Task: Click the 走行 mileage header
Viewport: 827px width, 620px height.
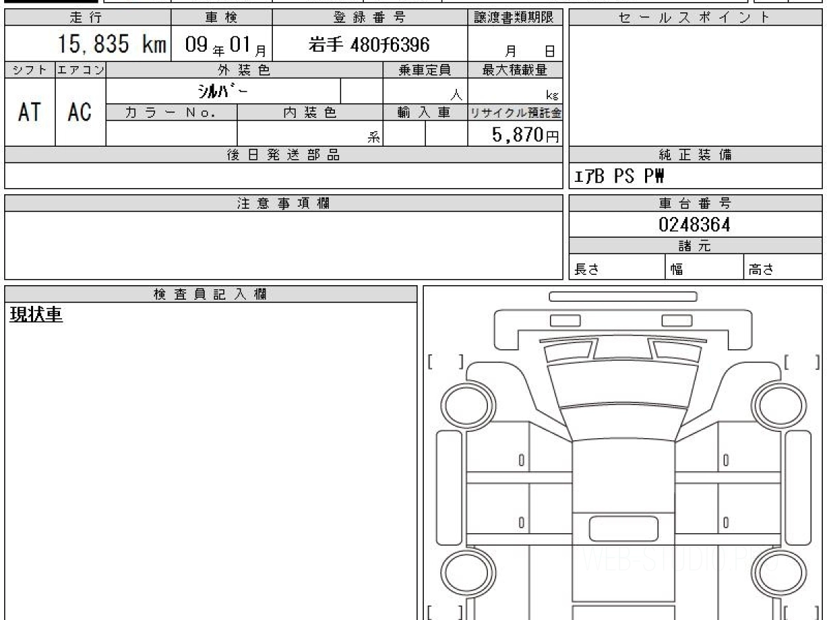Action: [88, 18]
